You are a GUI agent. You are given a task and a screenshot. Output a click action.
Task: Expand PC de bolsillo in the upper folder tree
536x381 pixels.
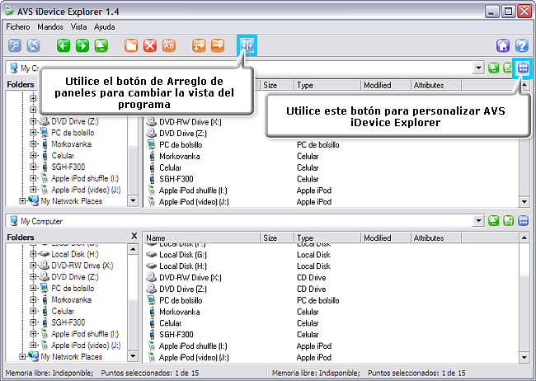33,132
